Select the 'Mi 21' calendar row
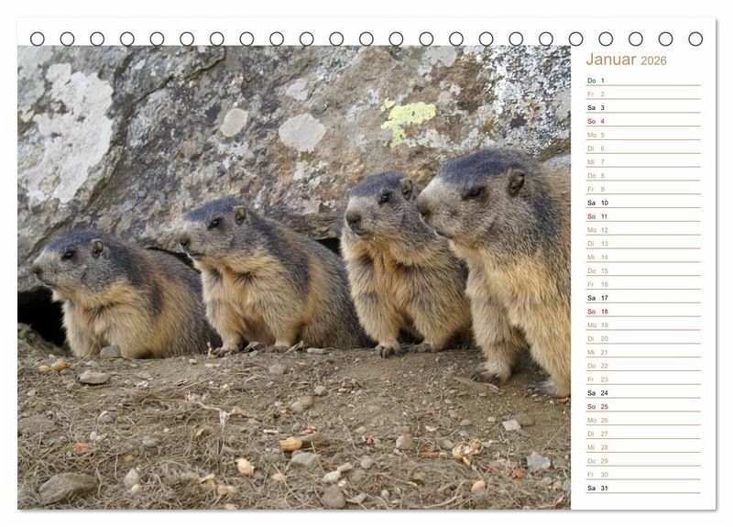Viewport: 733px width, 527px height. 643,352
